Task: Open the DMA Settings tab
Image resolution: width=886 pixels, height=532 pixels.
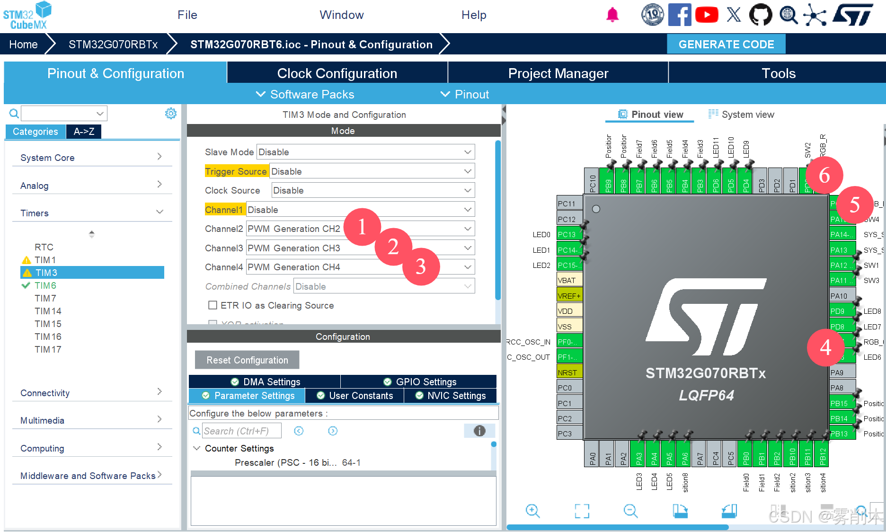Action: click(265, 381)
